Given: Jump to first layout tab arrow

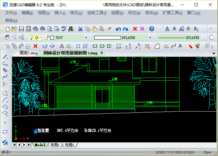Looking at the screenshot, I should tap(14, 145).
